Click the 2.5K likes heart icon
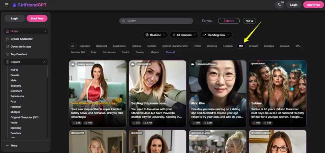This screenshot has height=153, width=325. [x=74, y=123]
